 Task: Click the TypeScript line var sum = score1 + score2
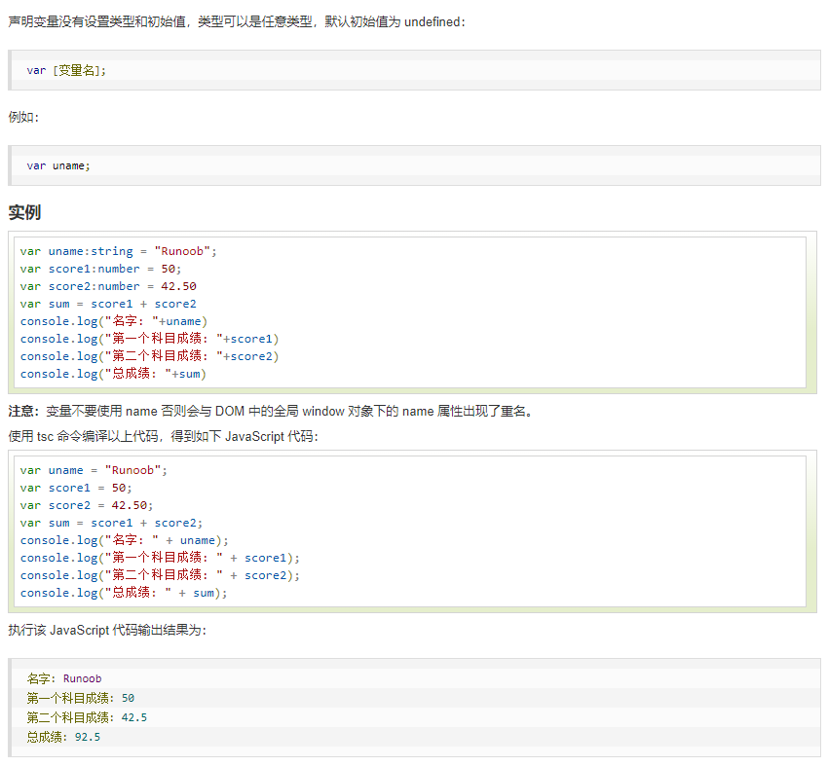point(108,304)
